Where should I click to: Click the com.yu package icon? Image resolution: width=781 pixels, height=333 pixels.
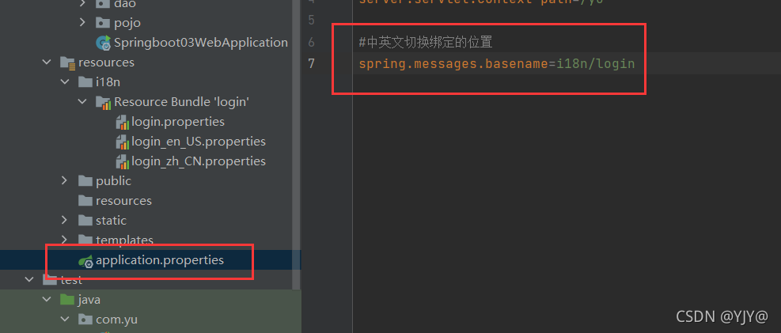[85, 320]
